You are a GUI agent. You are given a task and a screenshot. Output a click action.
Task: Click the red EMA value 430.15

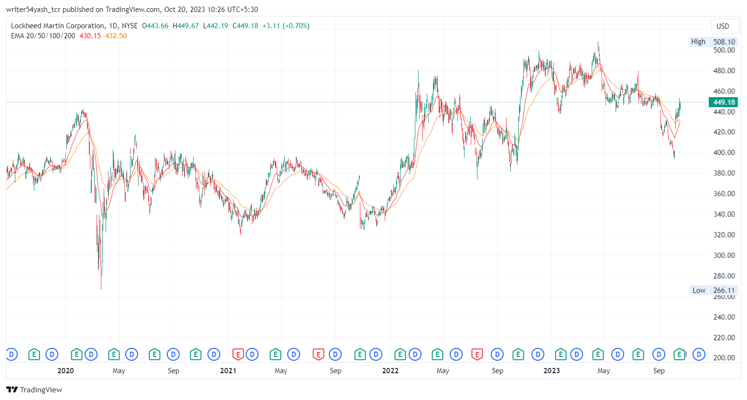tap(90, 36)
